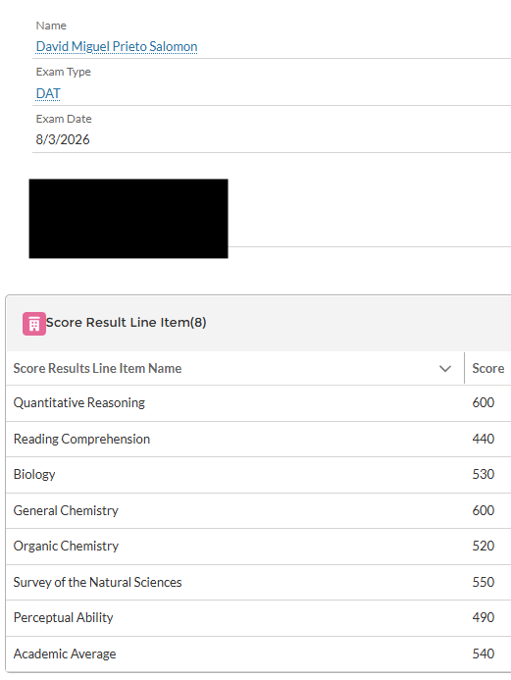
Task: Click the Quantitative Reasoning score value 600
Action: [484, 402]
